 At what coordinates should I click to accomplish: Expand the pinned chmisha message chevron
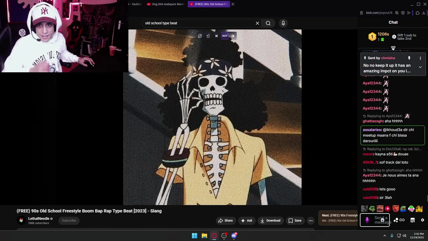click(420, 67)
